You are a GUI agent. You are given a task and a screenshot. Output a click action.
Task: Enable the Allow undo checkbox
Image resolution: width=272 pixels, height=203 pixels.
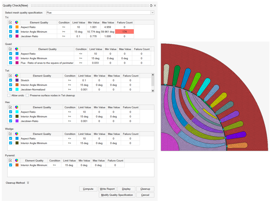(x=9, y=96)
